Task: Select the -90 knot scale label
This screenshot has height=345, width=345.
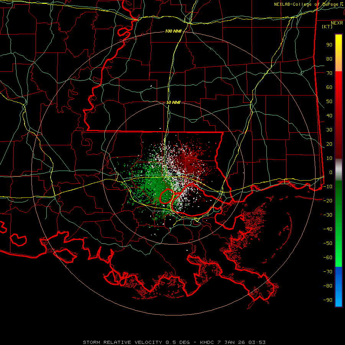Action: coord(328,300)
